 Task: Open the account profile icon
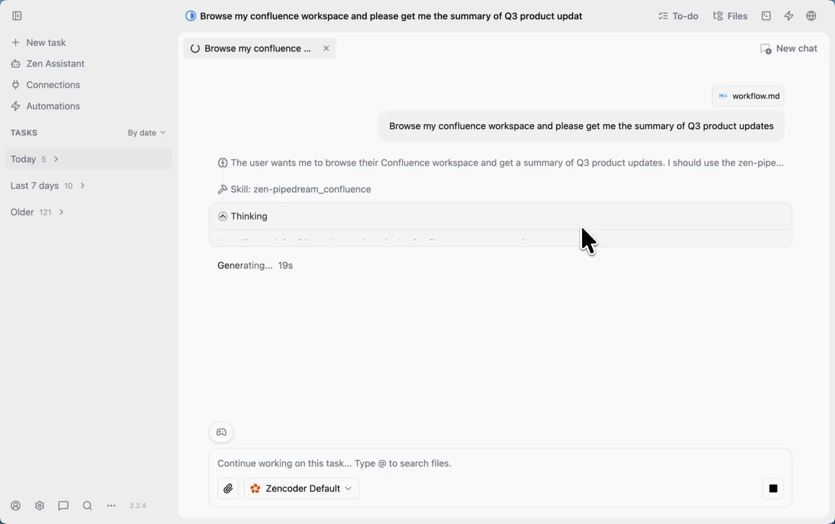click(16, 506)
